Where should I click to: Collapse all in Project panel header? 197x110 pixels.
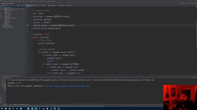[20, 5]
